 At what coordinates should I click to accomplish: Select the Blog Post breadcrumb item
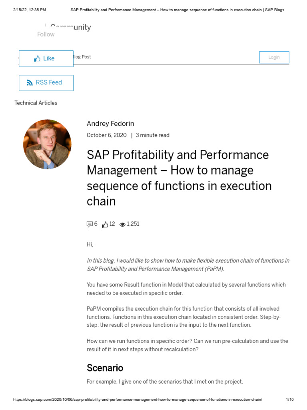[x=82, y=57]
